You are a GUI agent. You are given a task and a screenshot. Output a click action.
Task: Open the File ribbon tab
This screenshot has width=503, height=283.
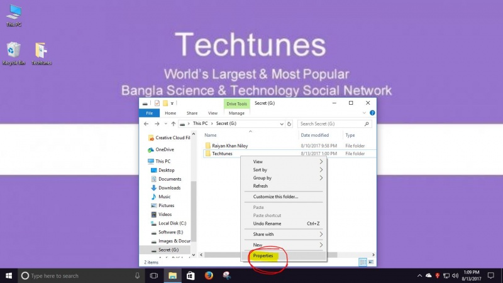(149, 113)
